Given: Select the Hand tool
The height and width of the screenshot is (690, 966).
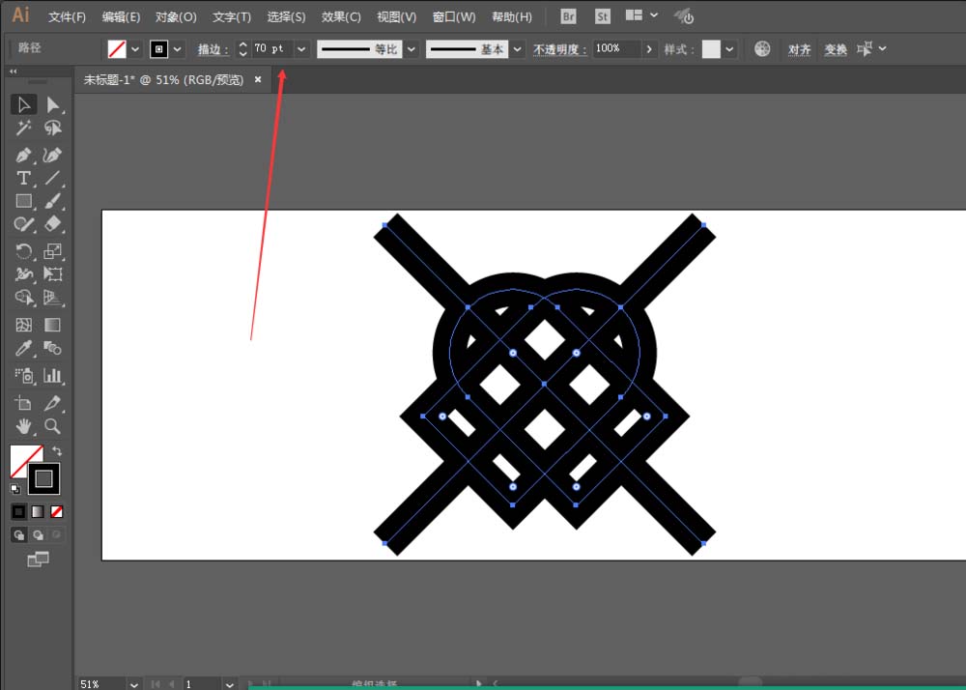Looking at the screenshot, I should tap(23, 426).
